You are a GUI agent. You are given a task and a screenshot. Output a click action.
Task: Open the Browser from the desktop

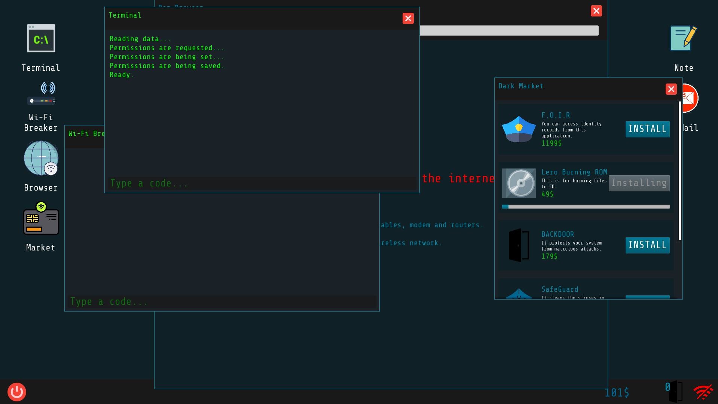(x=41, y=158)
